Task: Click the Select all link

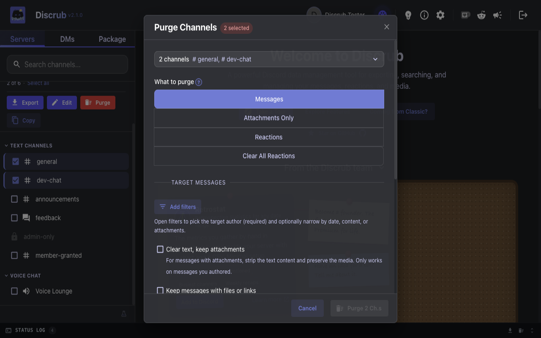Action: pos(38,83)
